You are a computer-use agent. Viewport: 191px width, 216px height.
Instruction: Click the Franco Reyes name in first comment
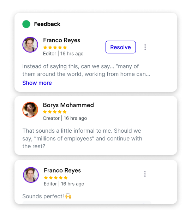(61, 40)
